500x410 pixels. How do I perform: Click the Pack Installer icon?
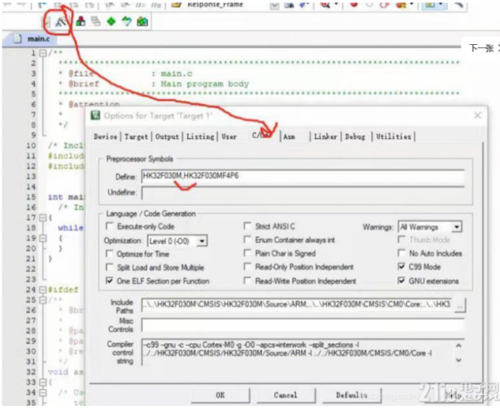143,21
